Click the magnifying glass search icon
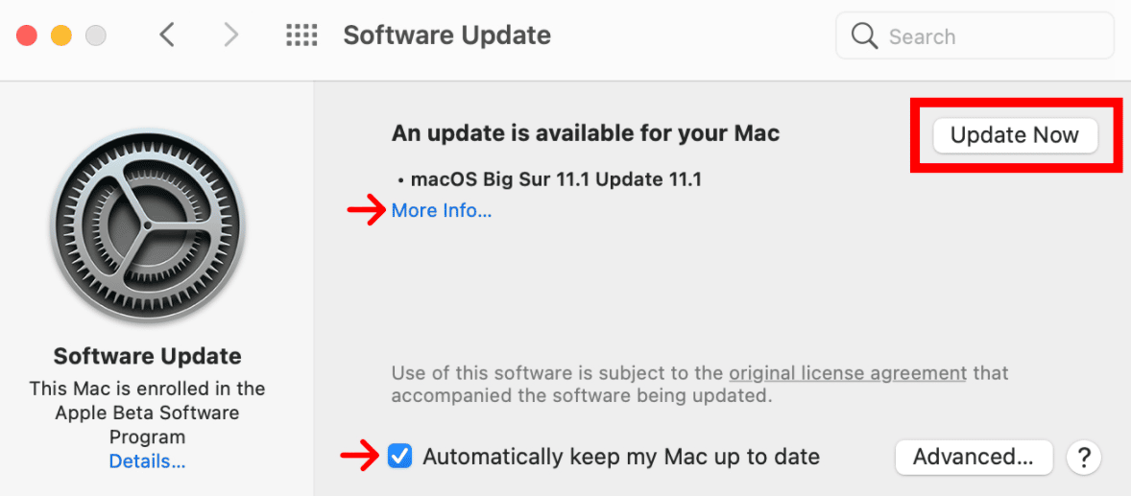This screenshot has height=496, width=1131. [864, 35]
